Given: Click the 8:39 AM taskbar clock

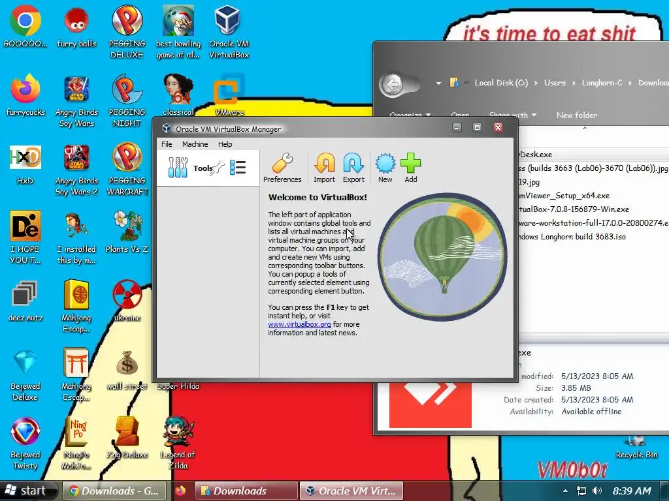Looking at the screenshot, I should pyautogui.click(x=632, y=491).
